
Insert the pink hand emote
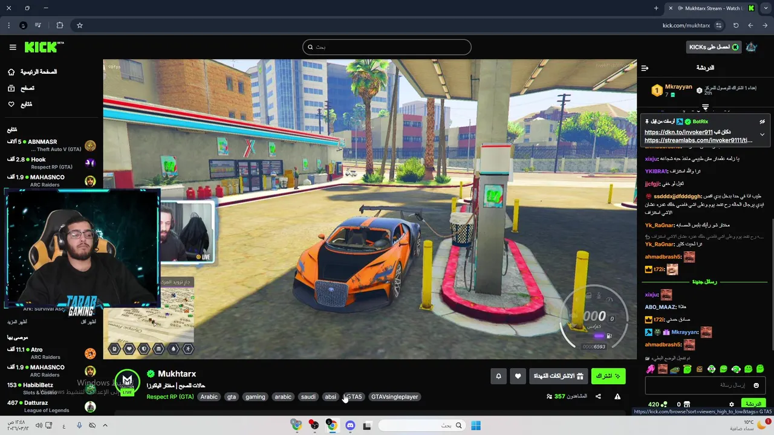coord(651,369)
